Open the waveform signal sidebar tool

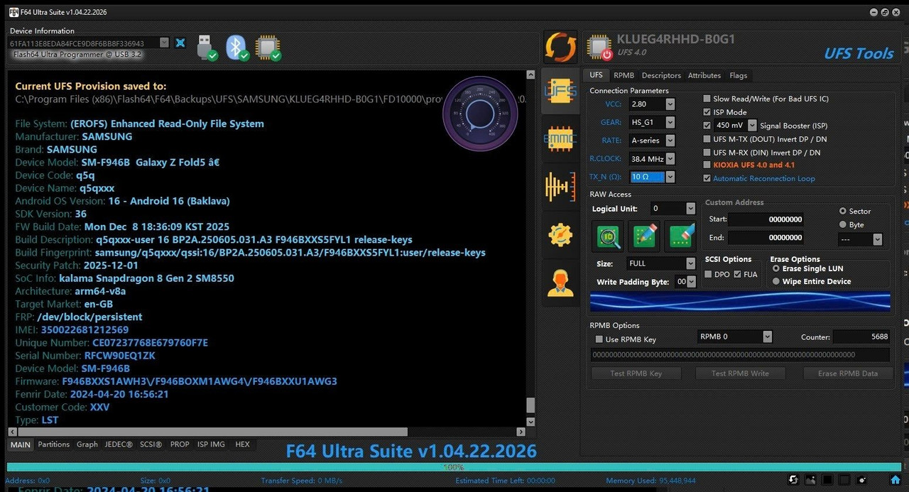[x=560, y=187]
